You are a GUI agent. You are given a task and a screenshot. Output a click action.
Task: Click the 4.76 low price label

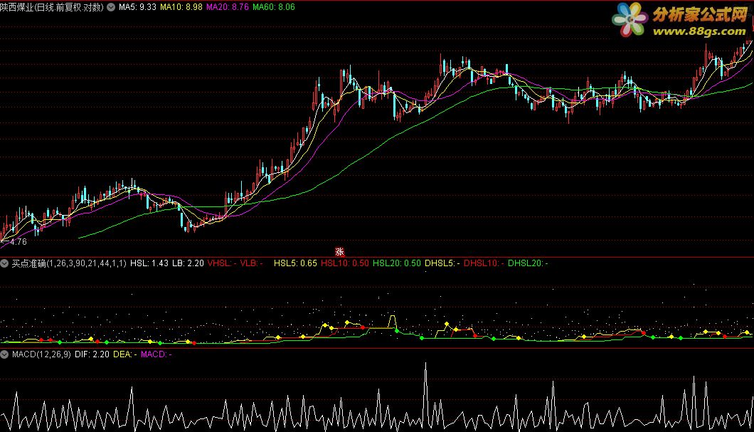pos(18,242)
